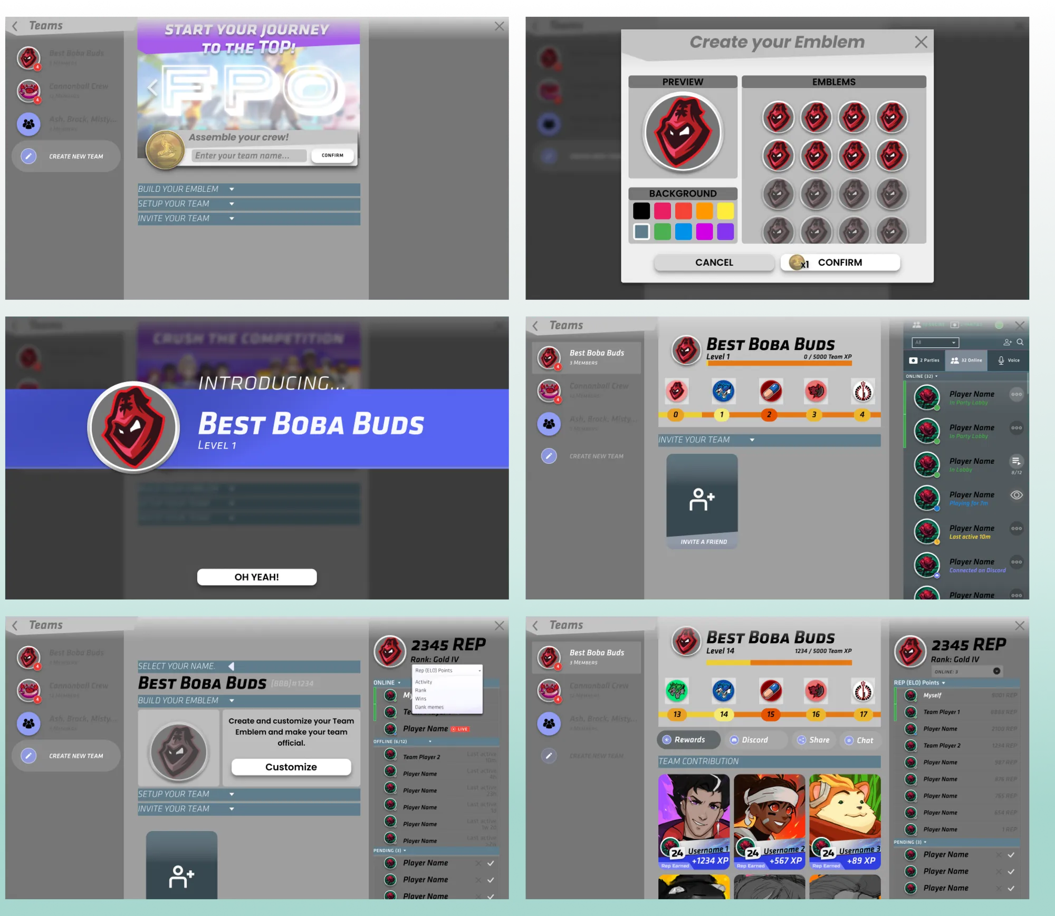Click the reward icon above level 4

coord(863,391)
